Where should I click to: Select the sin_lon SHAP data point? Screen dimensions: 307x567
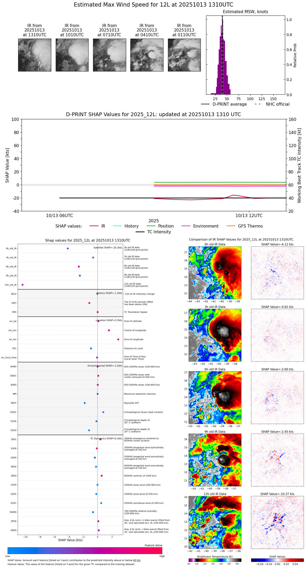tap(118, 339)
